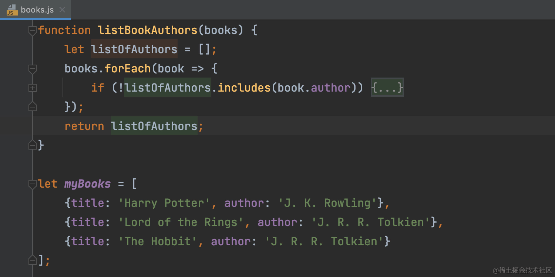
Task: Collapse the listBookAuthors function fold marker
Action: [x=33, y=31]
